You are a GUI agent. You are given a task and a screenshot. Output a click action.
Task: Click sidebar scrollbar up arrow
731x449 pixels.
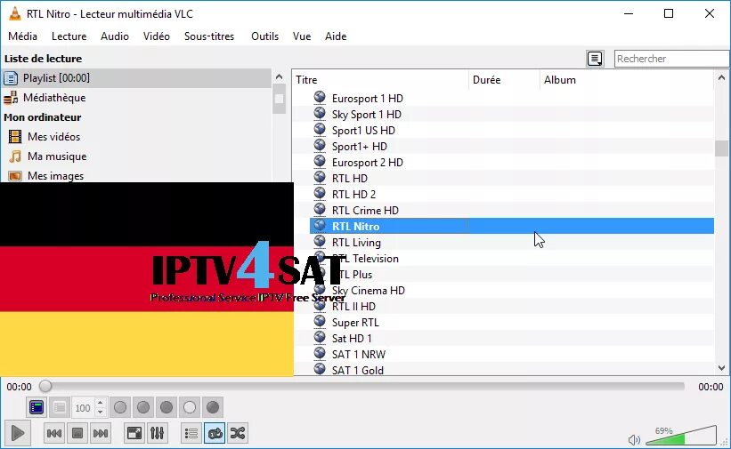[279, 76]
